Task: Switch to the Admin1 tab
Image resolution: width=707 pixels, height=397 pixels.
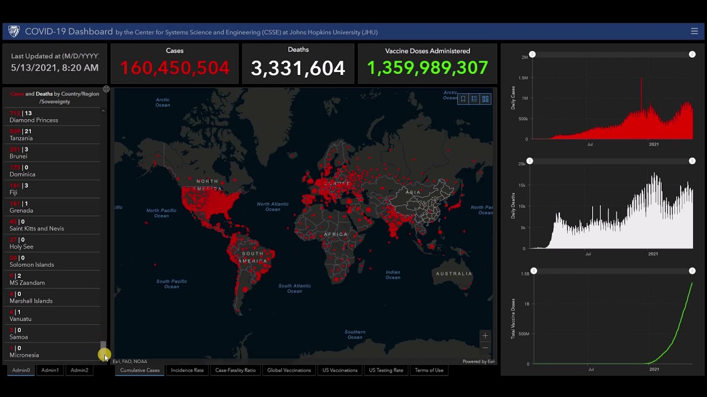Action: point(50,370)
